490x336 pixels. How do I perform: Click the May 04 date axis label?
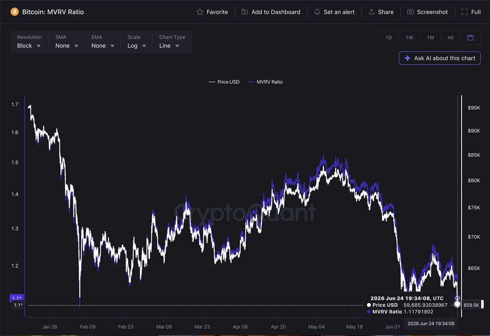316,327
